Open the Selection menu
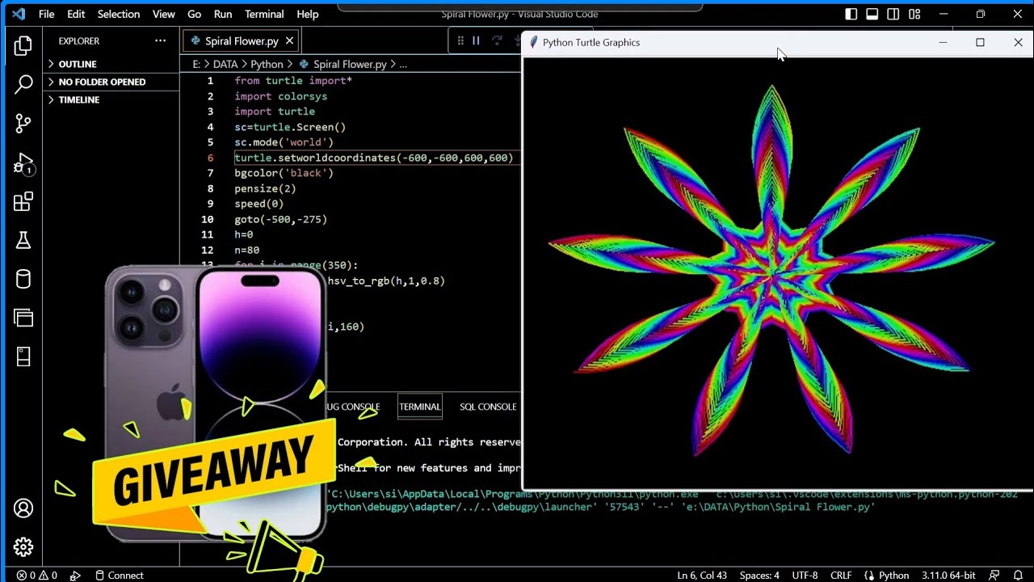Screen dimensions: 1034x582 click(x=119, y=14)
